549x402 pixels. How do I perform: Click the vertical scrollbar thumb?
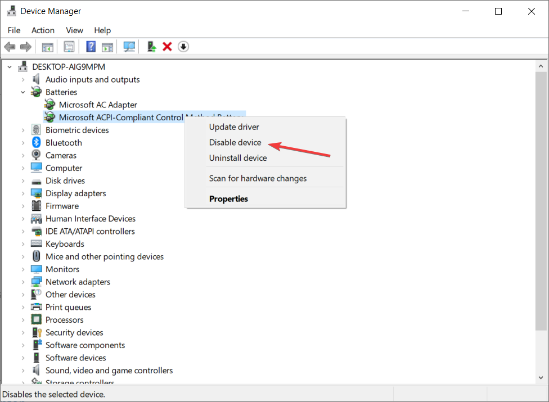pos(541,201)
